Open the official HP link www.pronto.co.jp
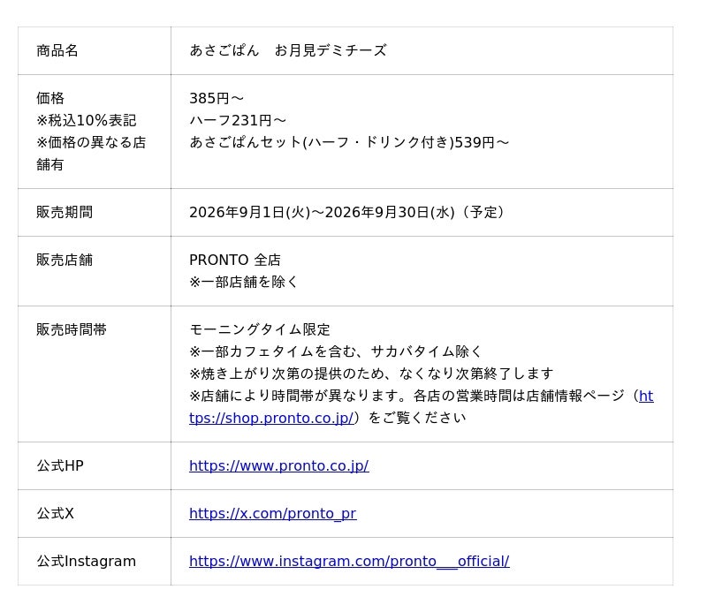 278,465
